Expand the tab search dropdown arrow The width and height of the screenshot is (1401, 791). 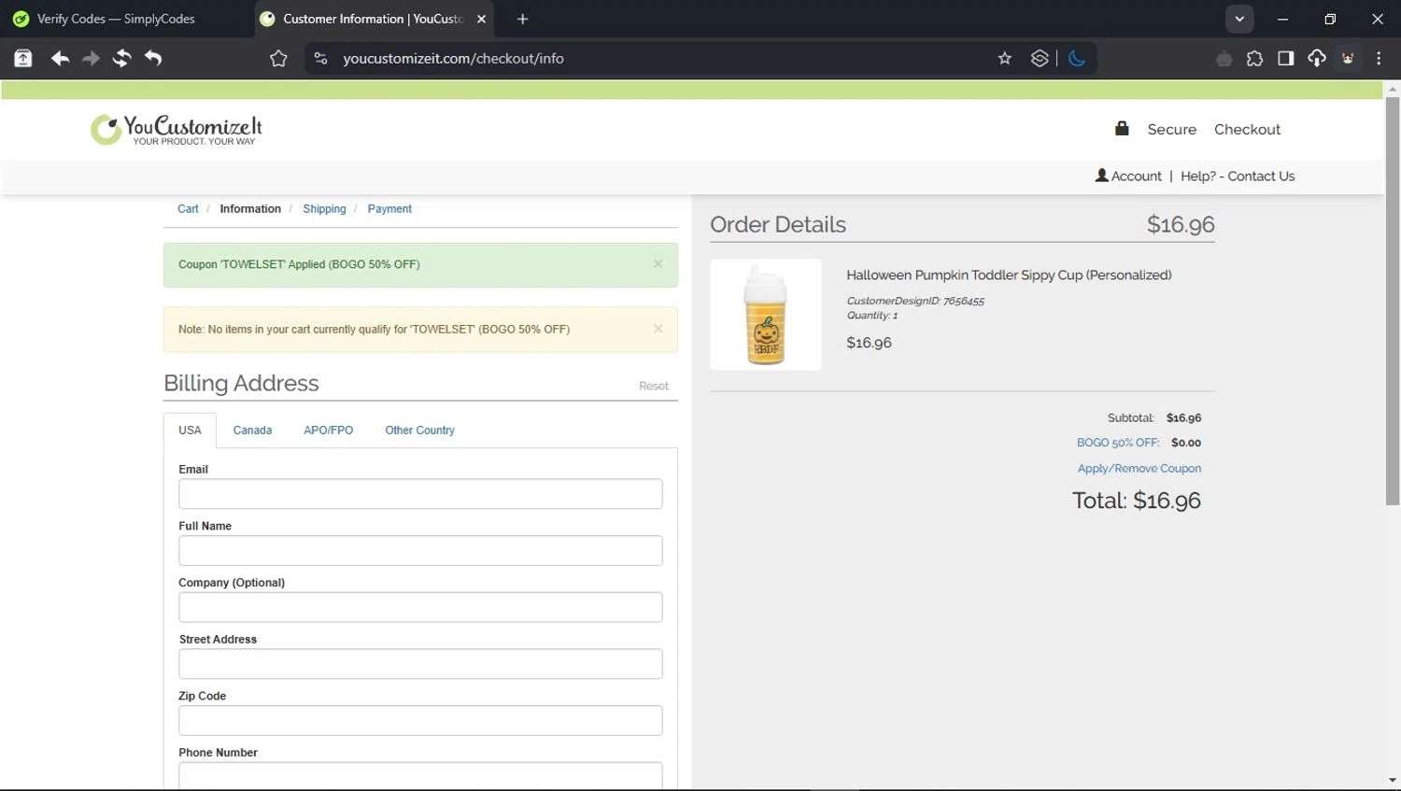pos(1239,19)
